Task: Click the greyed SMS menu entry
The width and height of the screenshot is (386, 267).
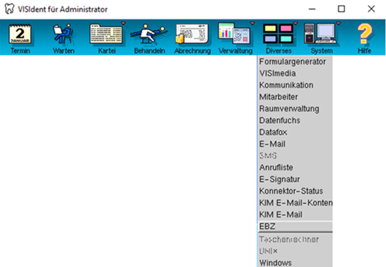Action: coord(295,155)
